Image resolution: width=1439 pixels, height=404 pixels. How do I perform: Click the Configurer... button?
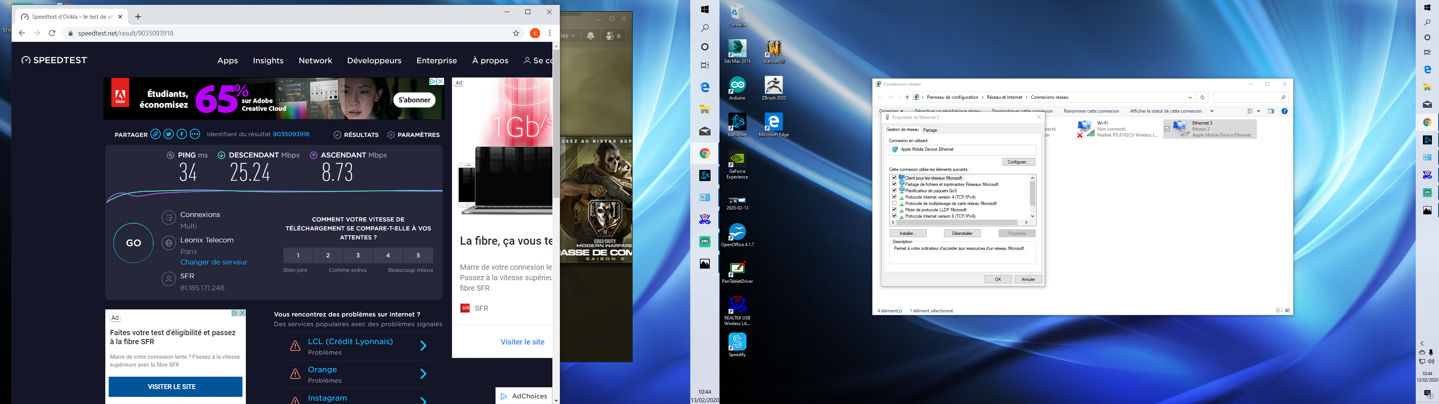click(x=1019, y=162)
